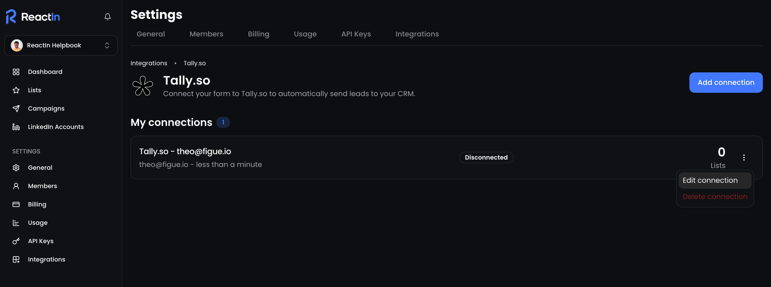This screenshot has height=287, width=771.
Task: Click the Tally.so asterisk logo
Action: click(x=143, y=86)
